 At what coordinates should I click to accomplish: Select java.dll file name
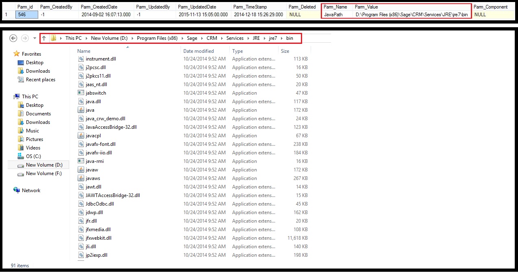[93, 102]
